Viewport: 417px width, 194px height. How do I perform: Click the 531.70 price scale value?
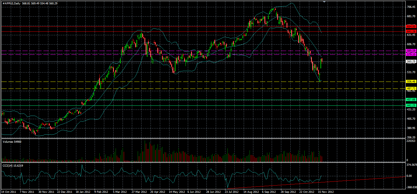(x=411, y=72)
